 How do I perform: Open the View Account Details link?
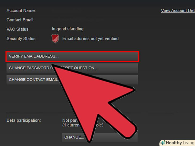coord(178,10)
